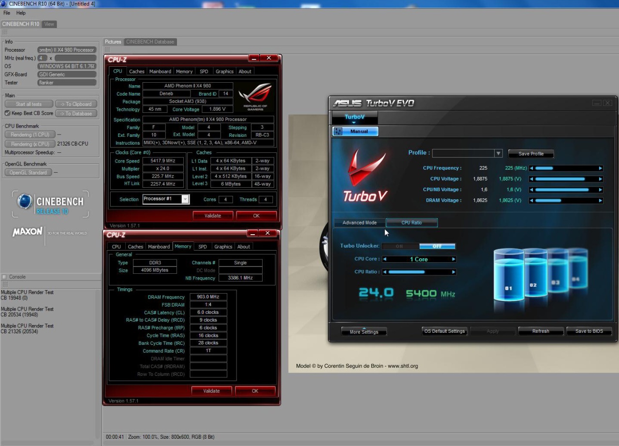Click the Manual mode icon button

coord(355,131)
